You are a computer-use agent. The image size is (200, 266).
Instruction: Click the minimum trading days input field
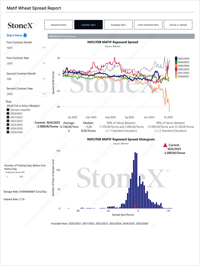pyautogui.click(x=11, y=176)
